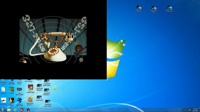Click the miniature telephone at image lower left

point(24,60)
